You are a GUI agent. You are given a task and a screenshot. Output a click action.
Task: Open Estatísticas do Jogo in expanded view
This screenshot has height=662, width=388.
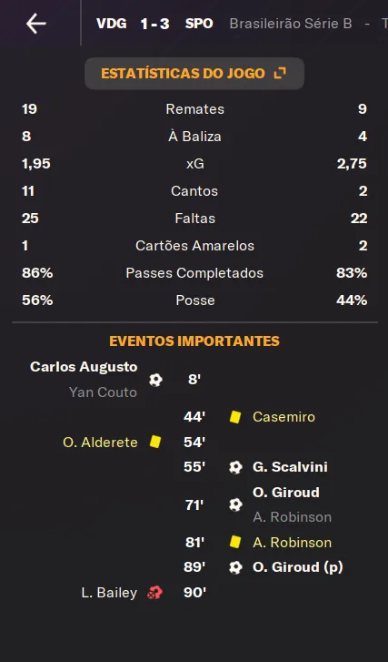point(194,74)
